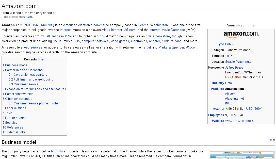Go to 6 Labor relations
Viewport: 276px width, 159px height.
tap(14, 108)
